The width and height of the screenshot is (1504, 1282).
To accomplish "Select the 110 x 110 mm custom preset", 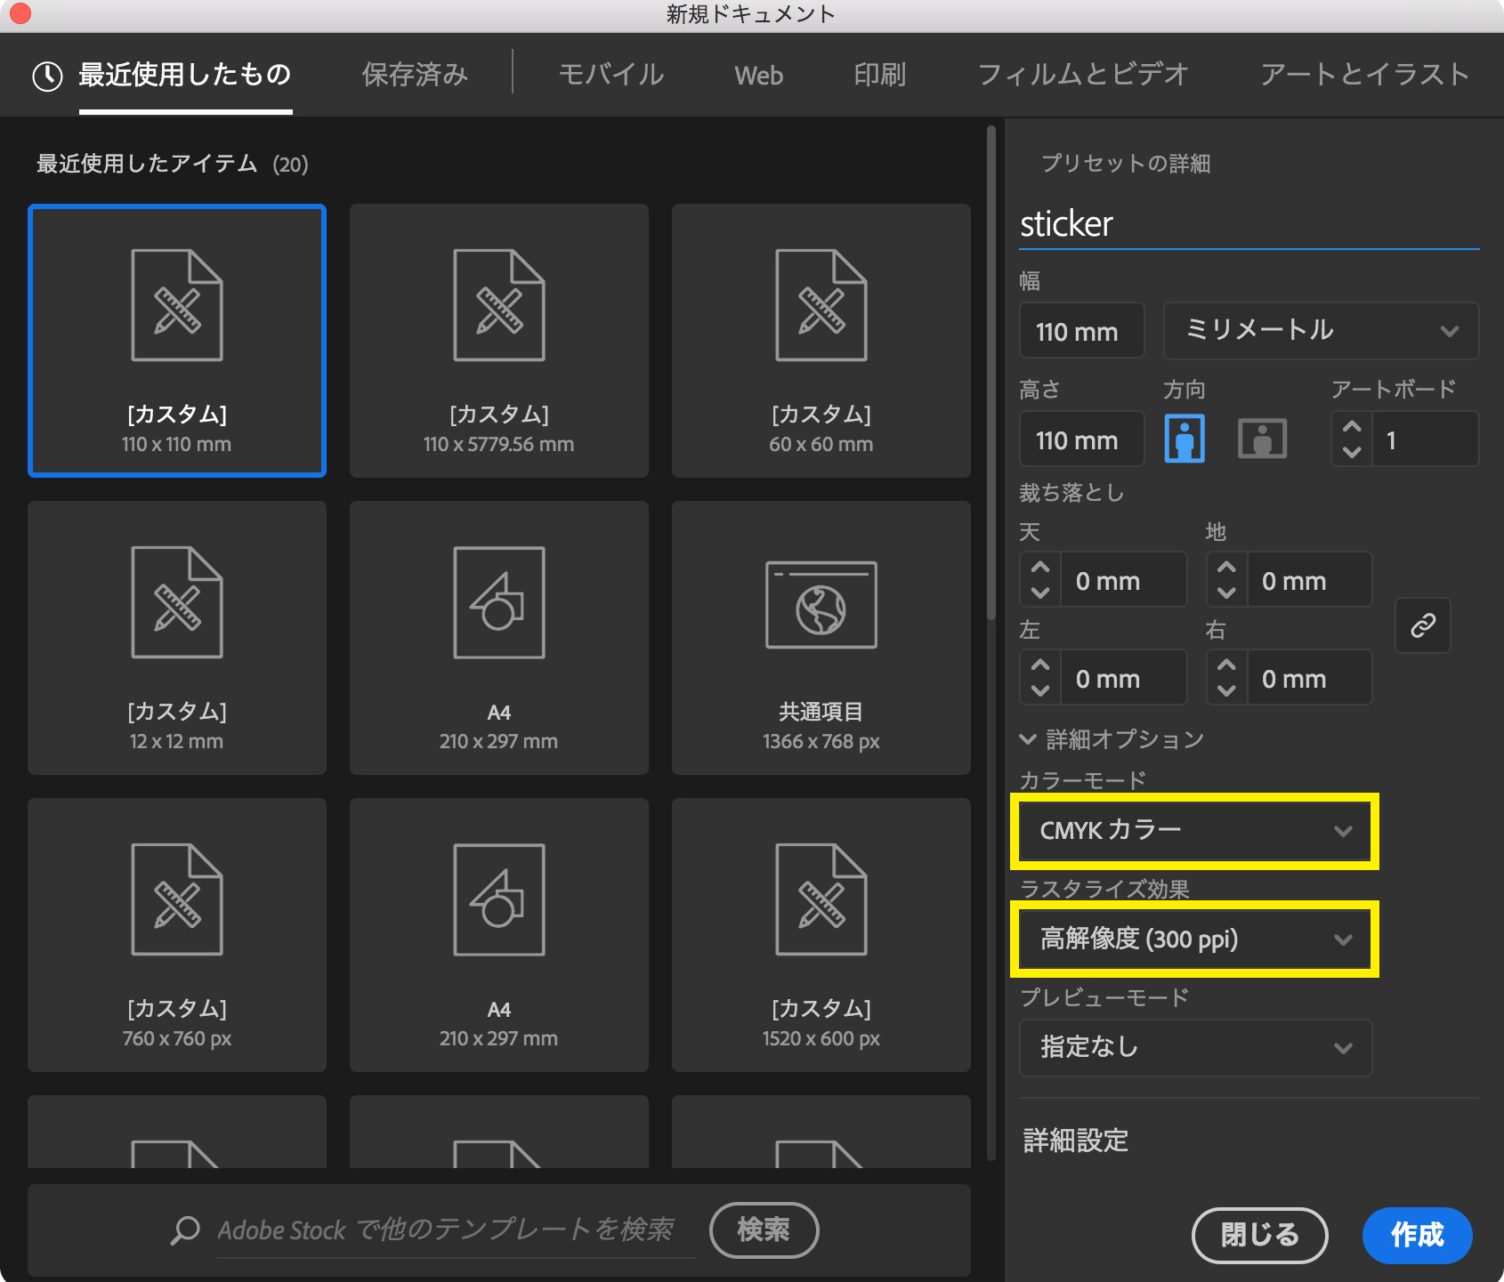I will tap(177, 341).
